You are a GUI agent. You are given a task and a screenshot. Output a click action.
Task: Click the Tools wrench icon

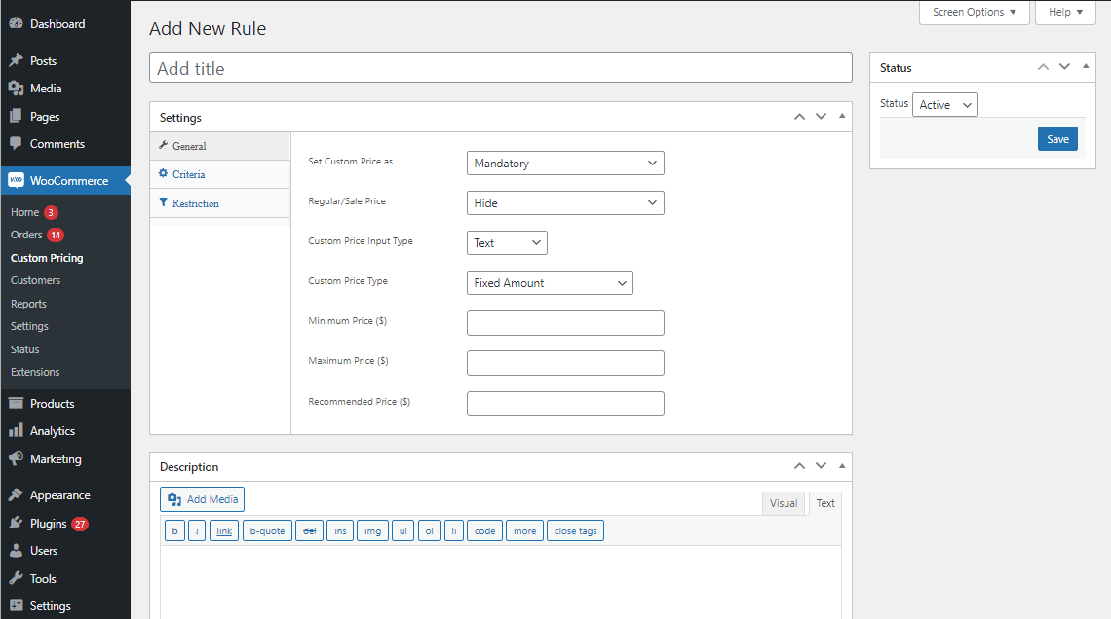coord(16,579)
